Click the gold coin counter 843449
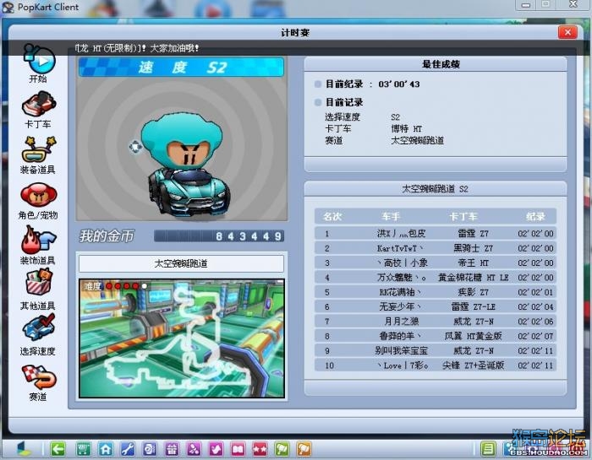Viewport: 592px width, 460px height. (219, 236)
